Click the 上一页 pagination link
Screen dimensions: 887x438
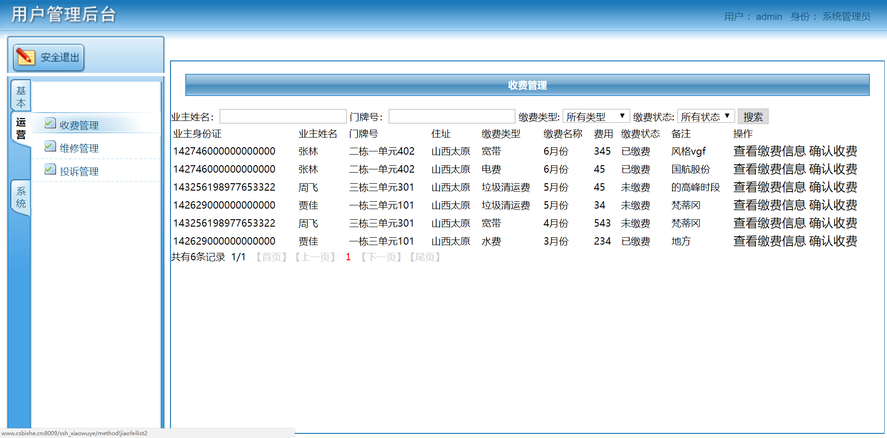[x=316, y=257]
